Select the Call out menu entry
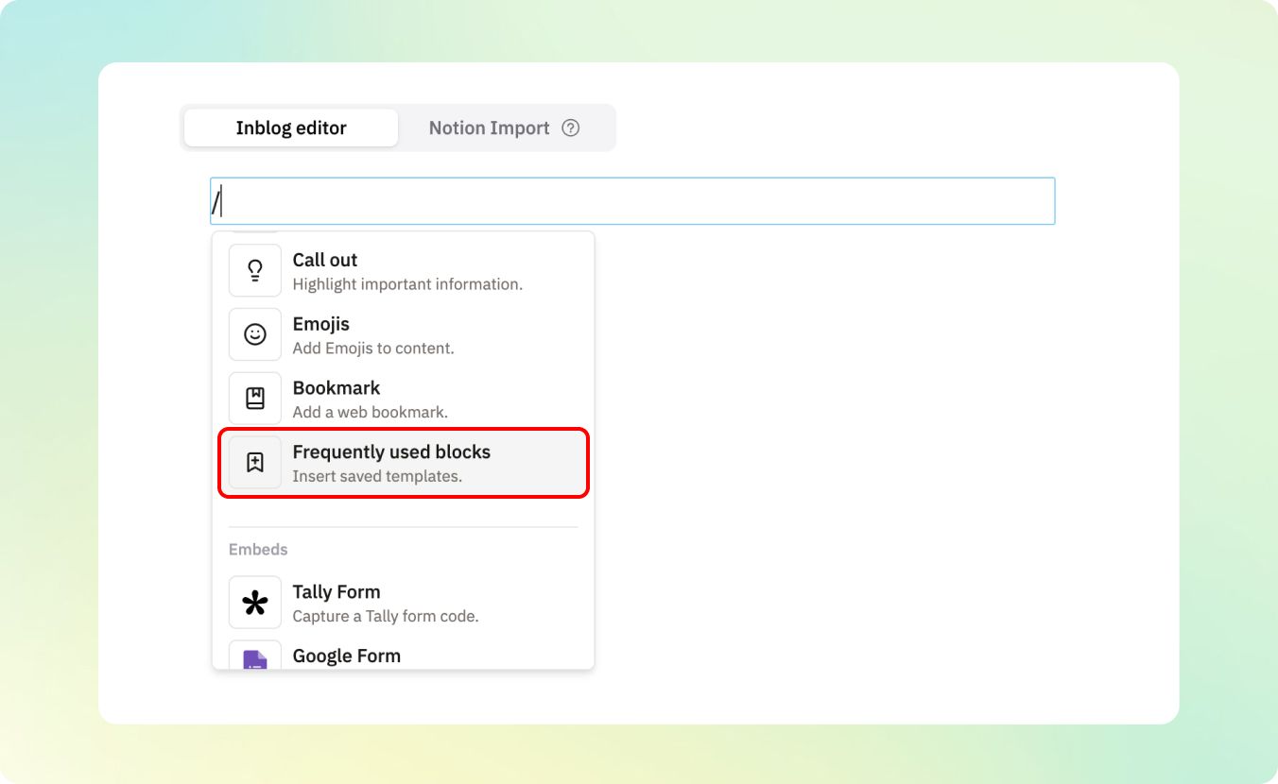This screenshot has width=1278, height=784. [325, 260]
